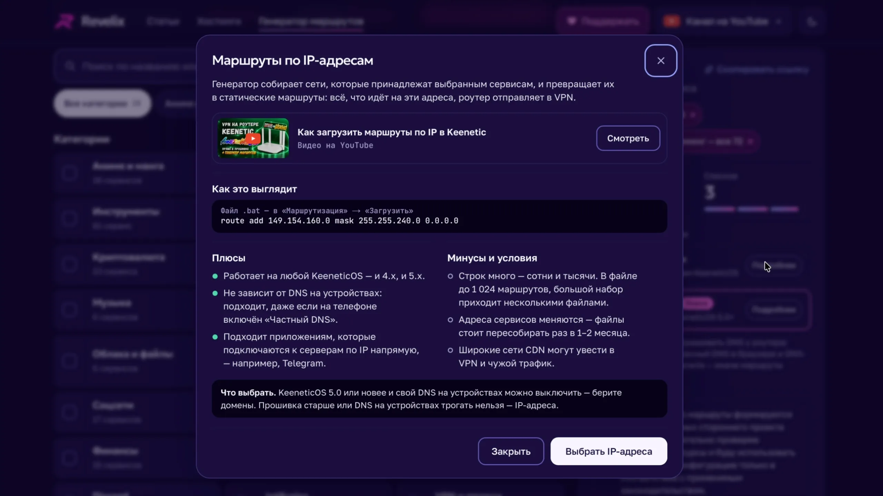Tick the Соцсети category checkbox
Viewport: 883px width, 496px height.
pyautogui.click(x=69, y=412)
